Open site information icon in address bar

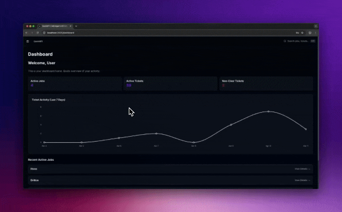click(x=44, y=33)
